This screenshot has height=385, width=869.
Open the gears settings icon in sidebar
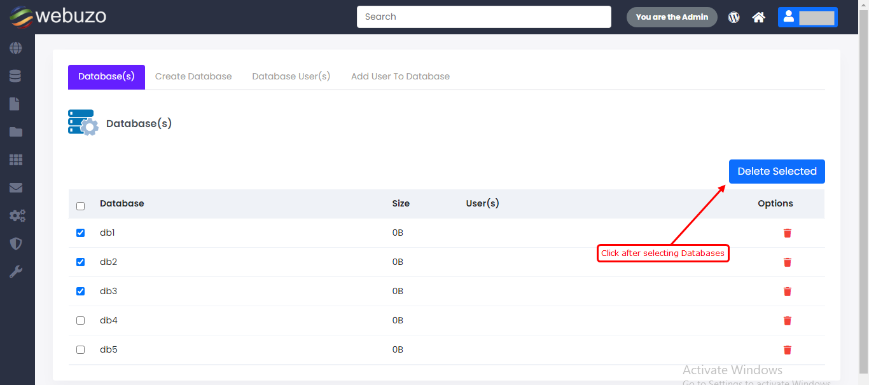(x=17, y=216)
